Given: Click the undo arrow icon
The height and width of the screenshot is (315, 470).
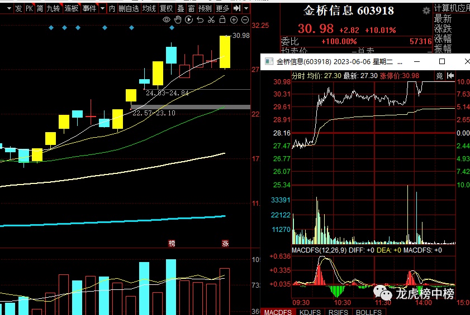Looking at the screenshot, I should (200, 20).
